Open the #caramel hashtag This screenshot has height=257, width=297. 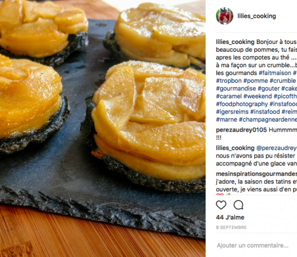point(229,96)
